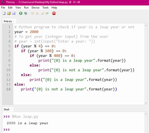Click the Resume debug icon

click(x=47, y=13)
